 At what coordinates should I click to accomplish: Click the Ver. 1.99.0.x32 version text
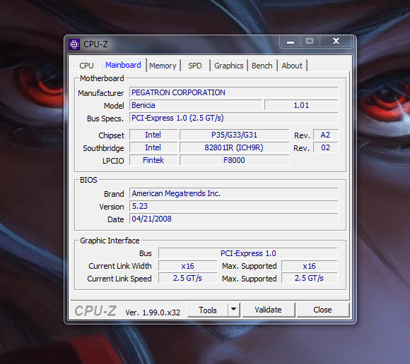tap(153, 313)
